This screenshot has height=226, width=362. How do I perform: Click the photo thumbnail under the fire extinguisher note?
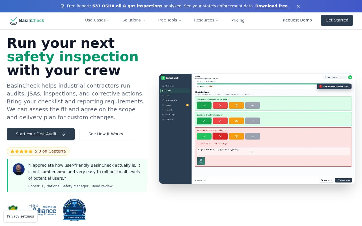[x=201, y=161]
